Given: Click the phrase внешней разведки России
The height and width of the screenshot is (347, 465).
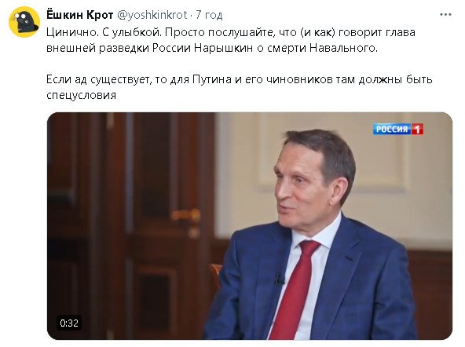Looking at the screenshot, I should pos(119,48).
